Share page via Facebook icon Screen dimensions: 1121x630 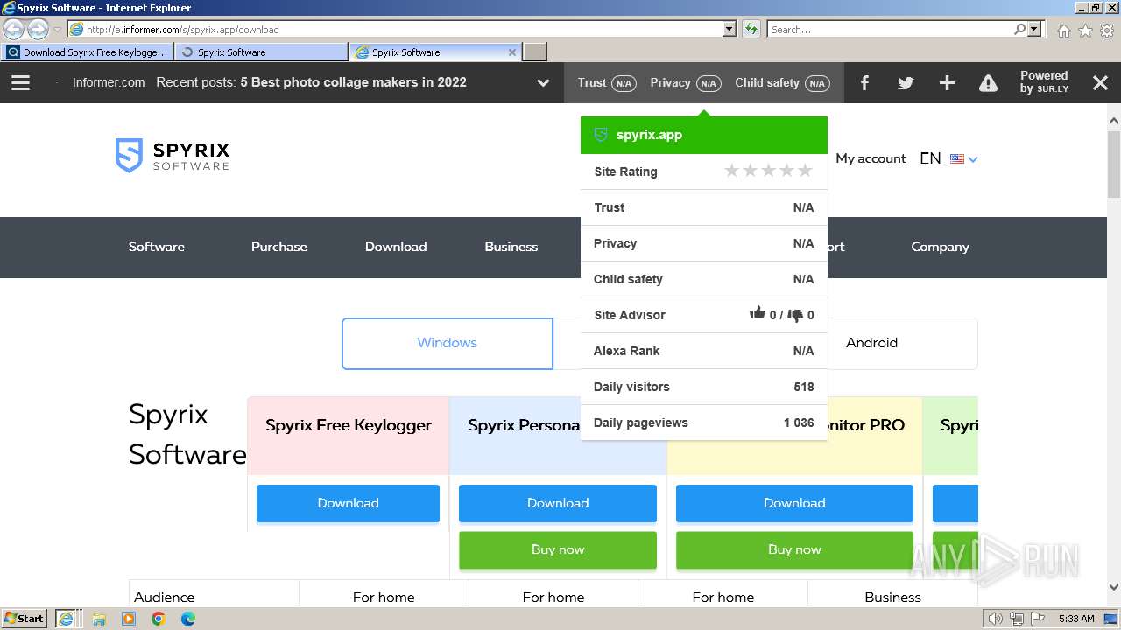coord(864,82)
